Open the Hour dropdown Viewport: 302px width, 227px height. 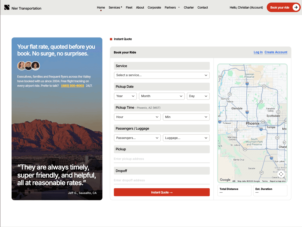pos(137,117)
